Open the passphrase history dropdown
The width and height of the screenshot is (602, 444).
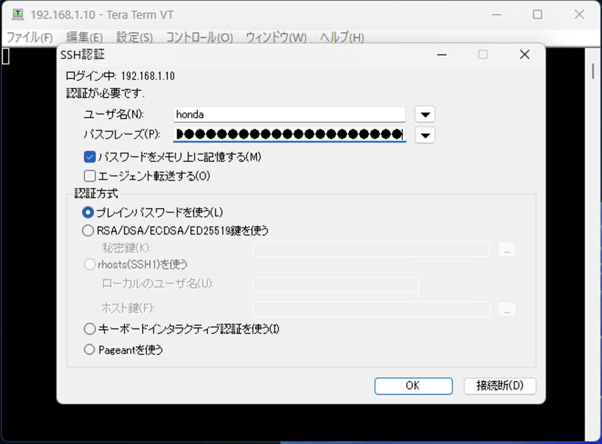click(x=424, y=135)
